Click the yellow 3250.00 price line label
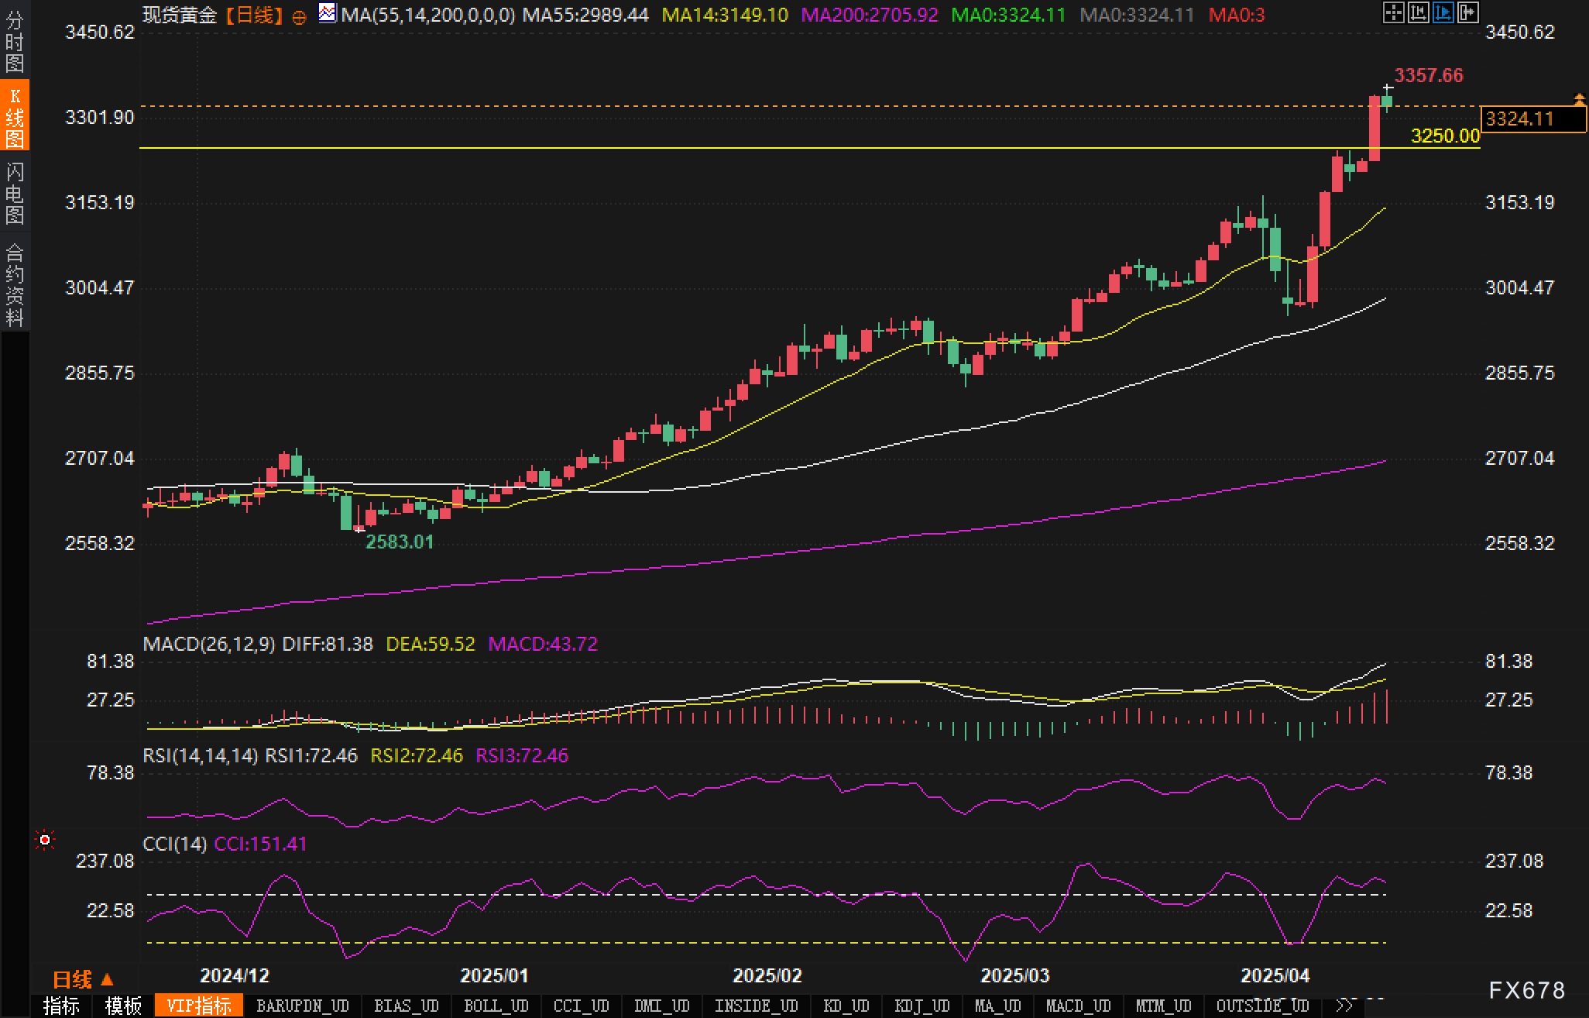The width and height of the screenshot is (1589, 1018). click(1445, 136)
